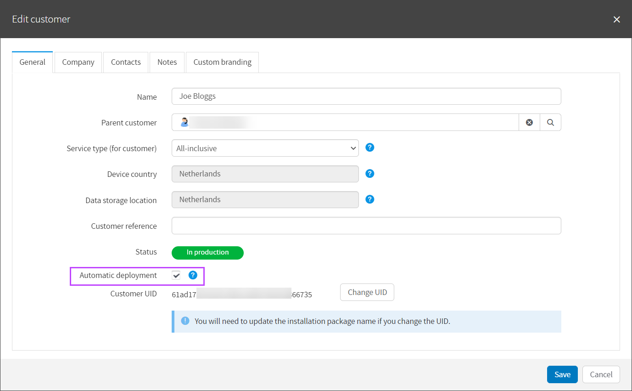Open the Service type dropdown
This screenshot has width=632, height=391.
coord(265,148)
